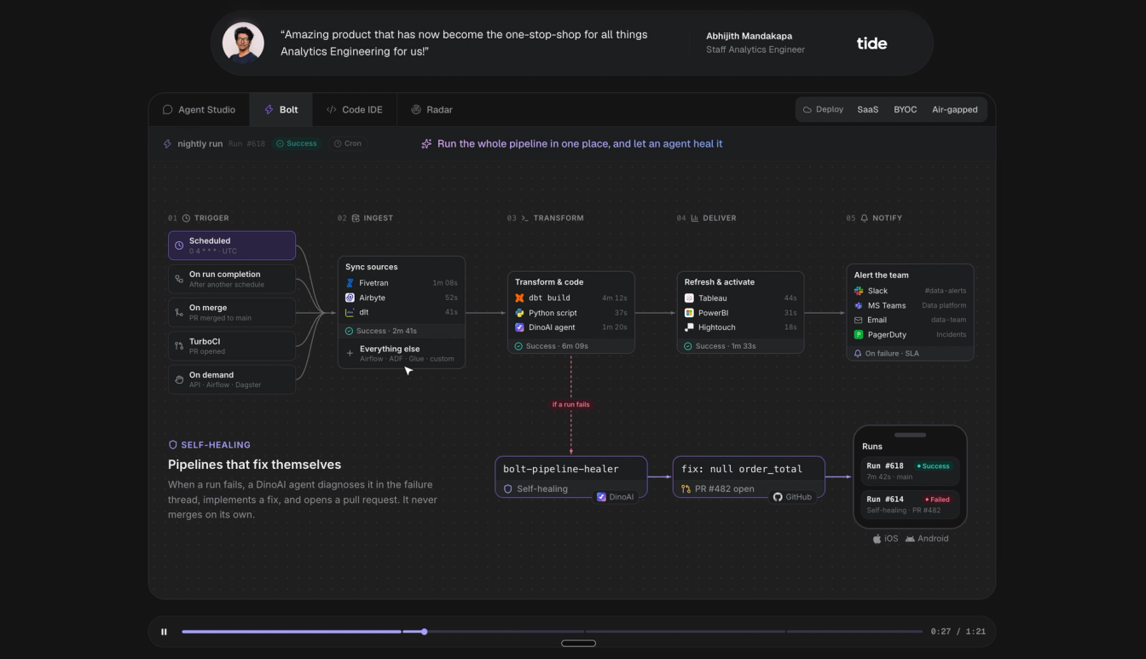
Task: Click the Android icon
Action: pyautogui.click(x=910, y=539)
